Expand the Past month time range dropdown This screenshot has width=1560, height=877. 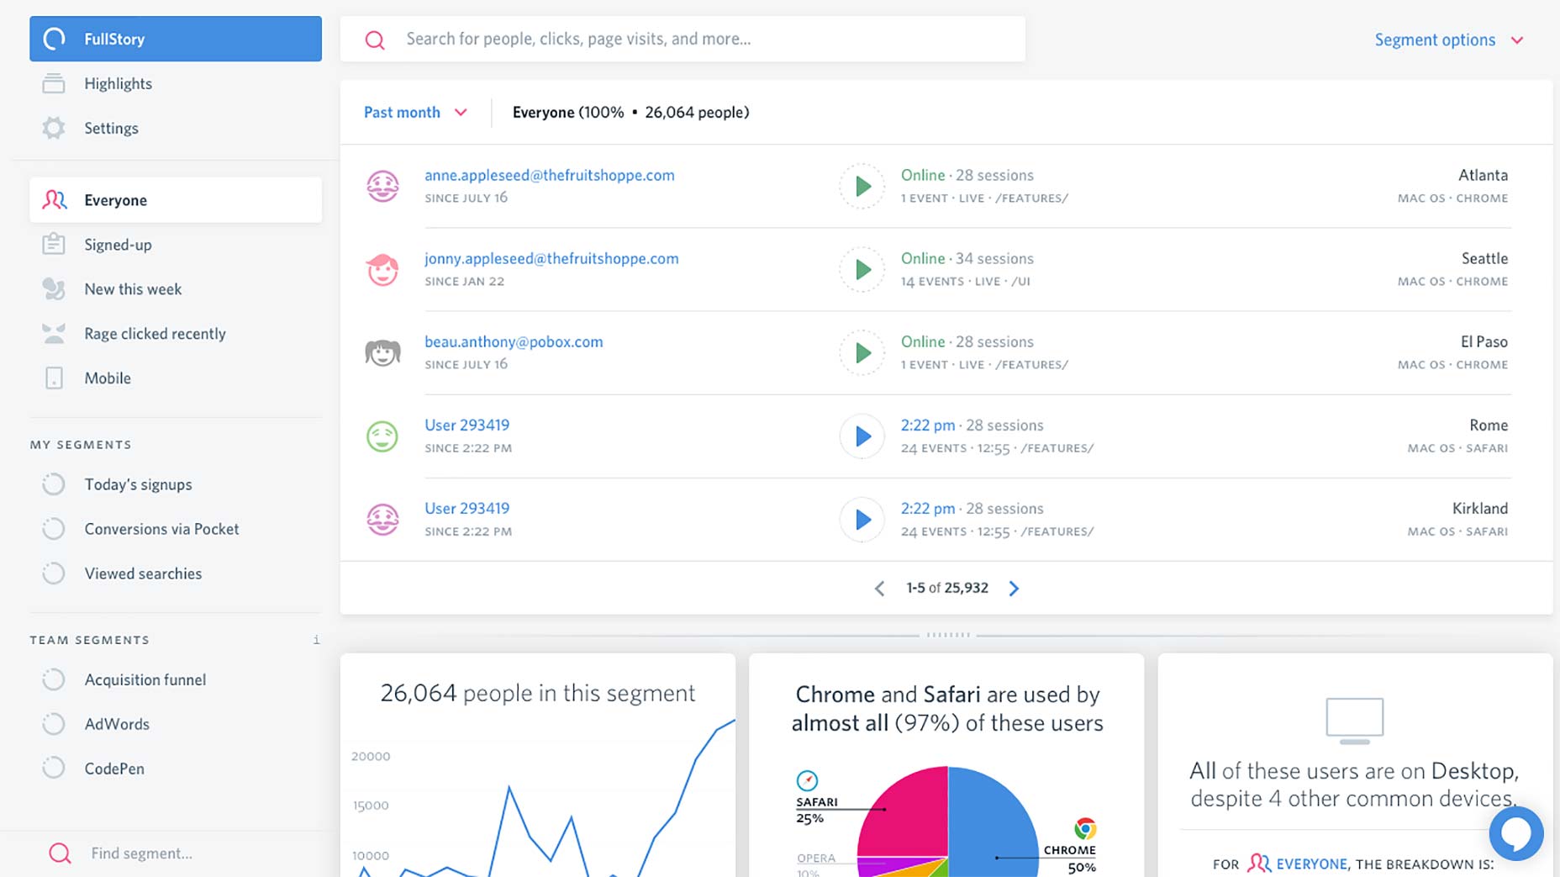point(415,112)
